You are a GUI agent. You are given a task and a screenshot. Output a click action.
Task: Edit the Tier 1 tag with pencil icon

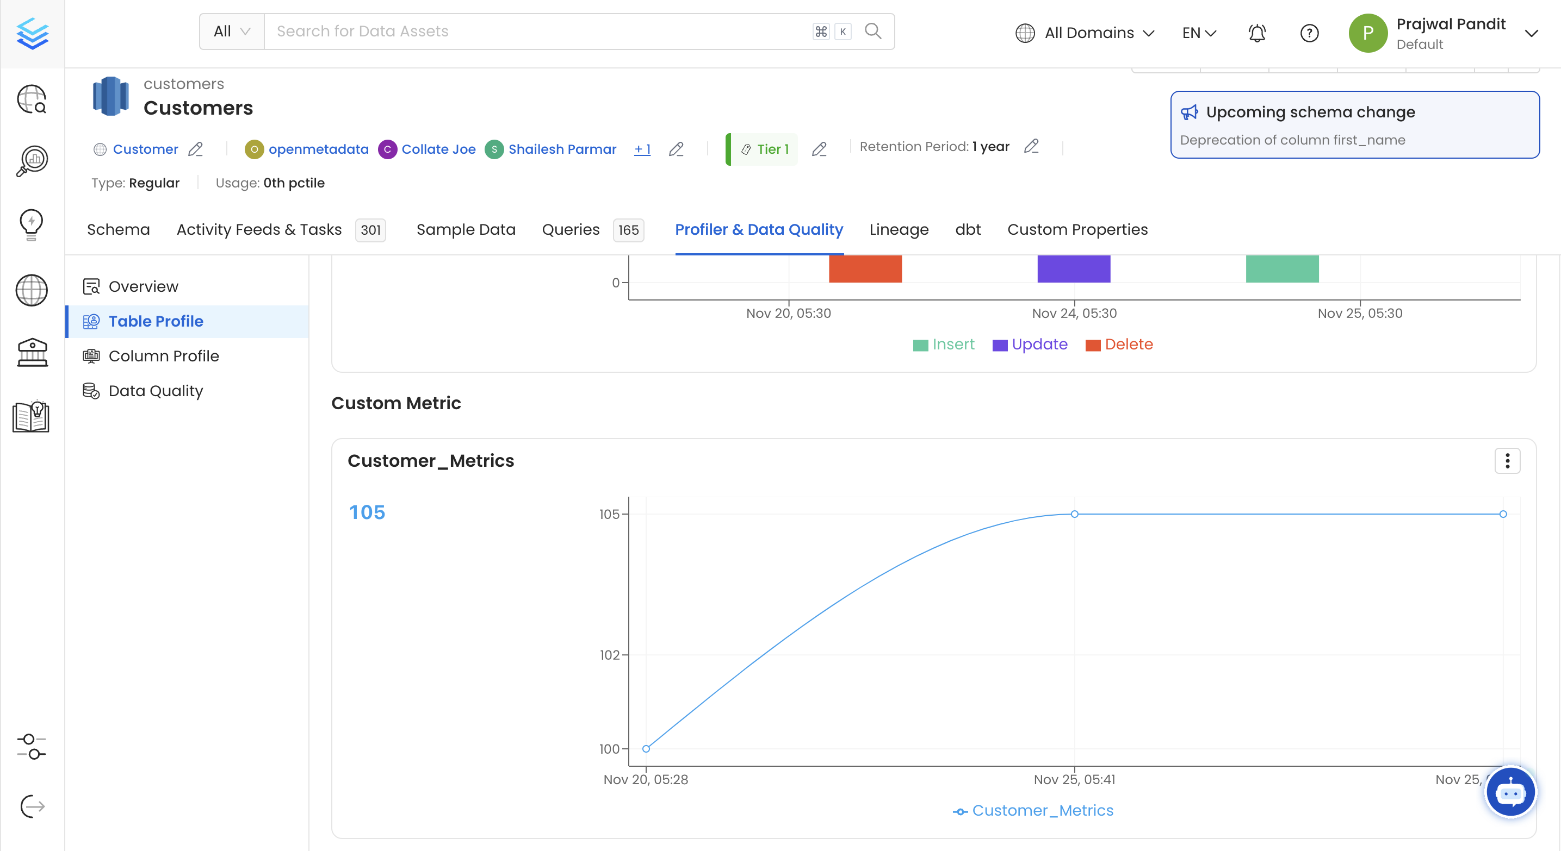[x=819, y=149]
